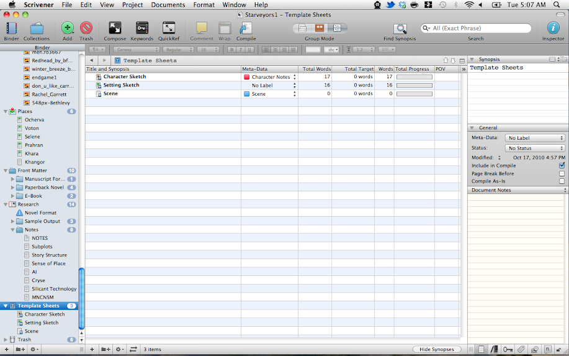Screen dimensions: 569x356
Task: Open the Documents menu
Action: 168,5
